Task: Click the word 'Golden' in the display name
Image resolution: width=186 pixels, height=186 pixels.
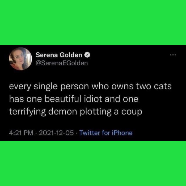Action: coord(71,55)
